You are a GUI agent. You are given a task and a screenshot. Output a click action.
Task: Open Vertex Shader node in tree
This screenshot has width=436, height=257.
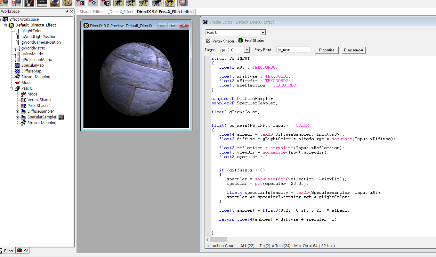point(39,100)
